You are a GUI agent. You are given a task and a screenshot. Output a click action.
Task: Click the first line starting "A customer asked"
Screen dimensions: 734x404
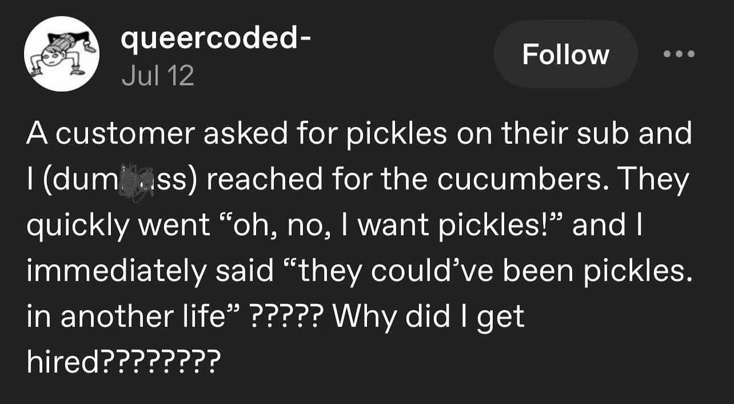point(358,134)
